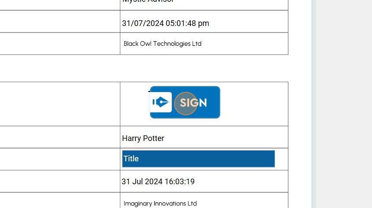The height and width of the screenshot is (208, 372).
Task: Click the pen nib icon on the Sign button
Action: (x=161, y=102)
